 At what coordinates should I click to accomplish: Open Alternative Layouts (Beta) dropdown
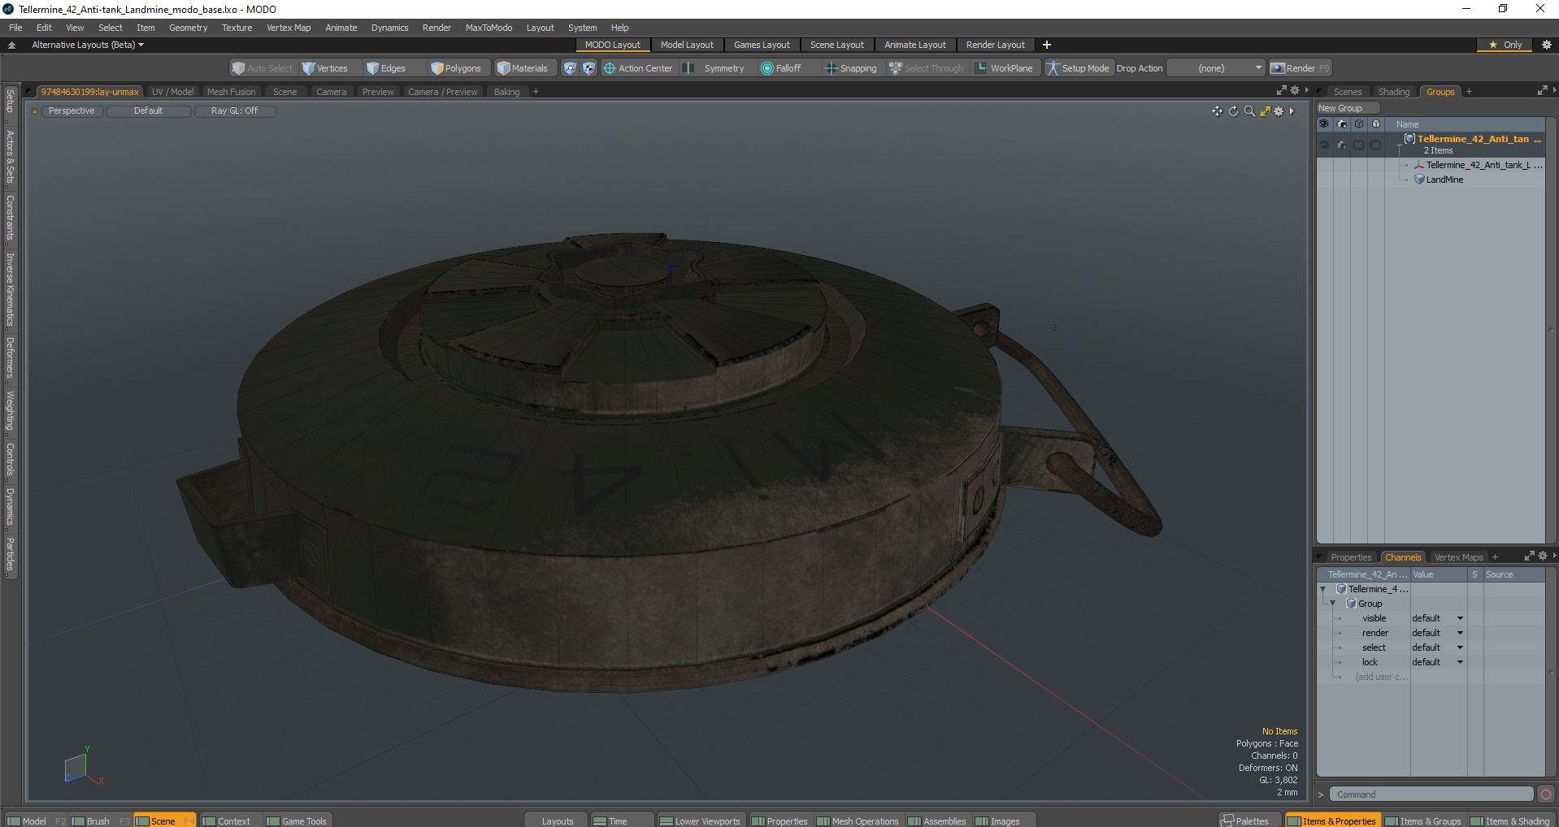coord(87,45)
